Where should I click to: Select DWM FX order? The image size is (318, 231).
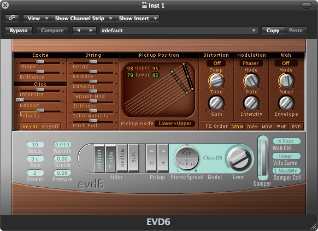pyautogui.click(x=252, y=127)
